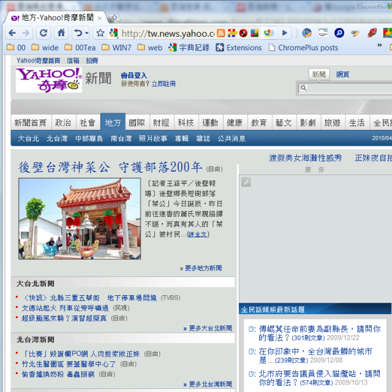Open the 旅遊 navigation tab
392x392 pixels.
coord(332,123)
